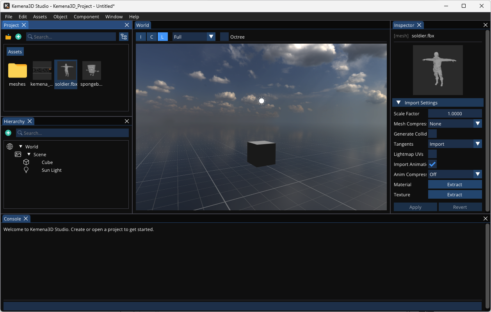Open the Tangents dropdown

click(455, 144)
